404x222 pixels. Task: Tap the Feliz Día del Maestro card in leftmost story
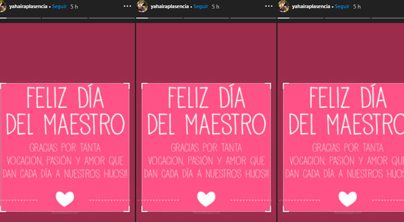(65, 147)
